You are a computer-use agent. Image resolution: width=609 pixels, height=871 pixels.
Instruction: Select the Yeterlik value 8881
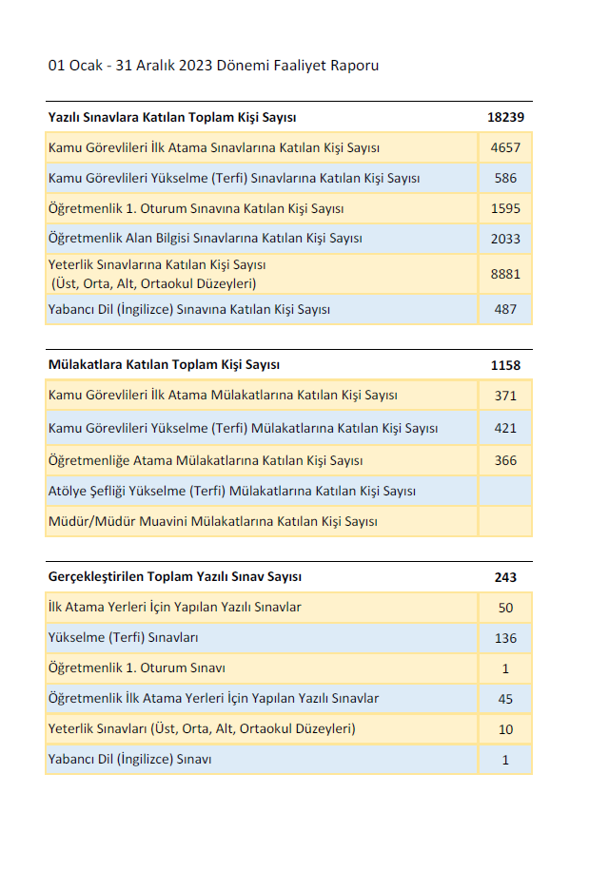[x=505, y=274]
